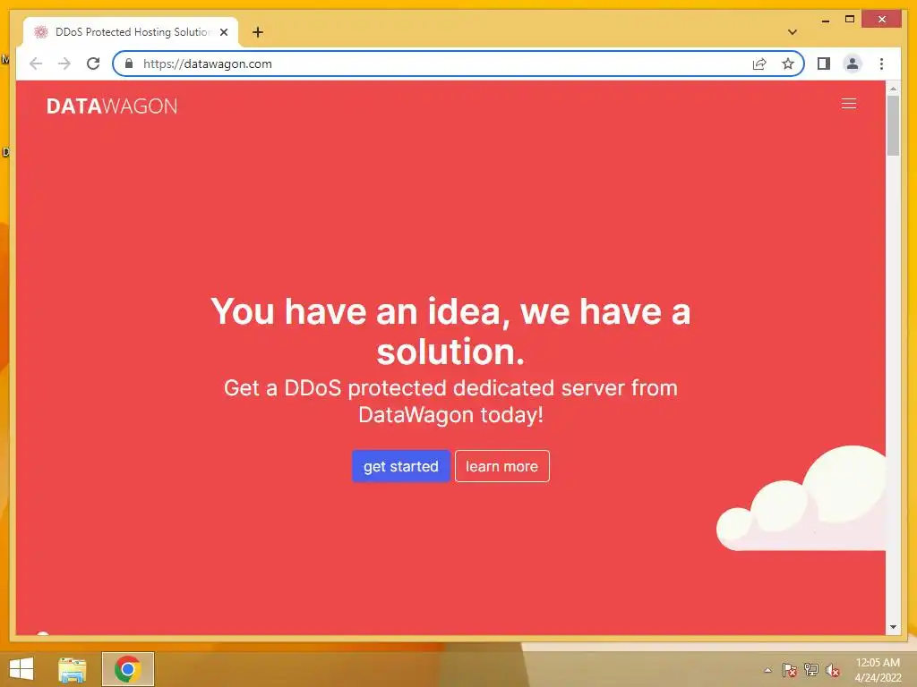Open File Explorer from the taskbar
This screenshot has width=917, height=687.
72,669
